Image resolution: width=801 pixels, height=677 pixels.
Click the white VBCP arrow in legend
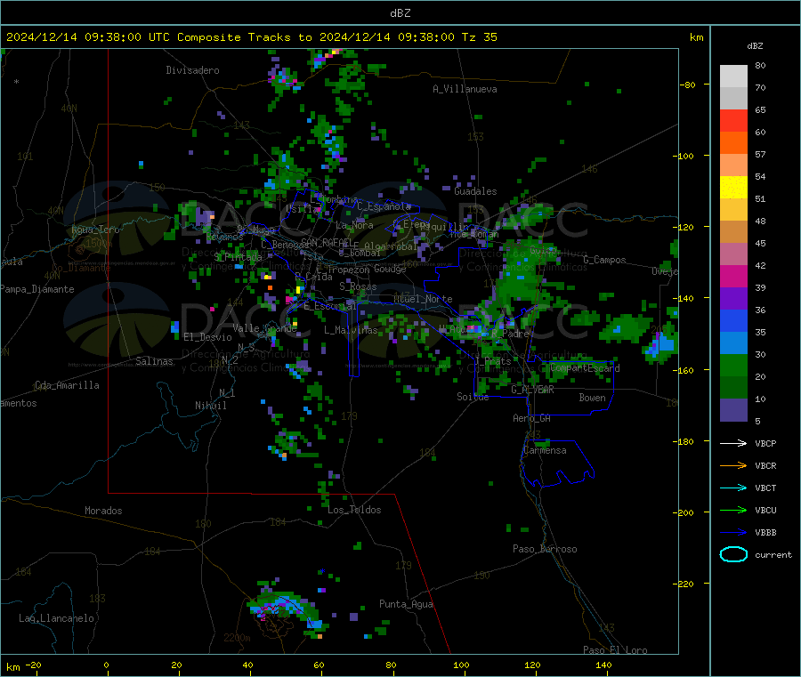tap(733, 443)
